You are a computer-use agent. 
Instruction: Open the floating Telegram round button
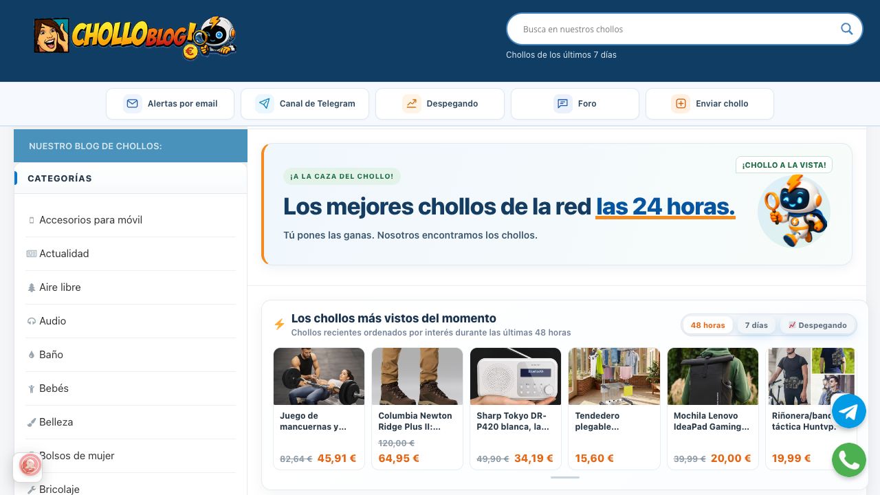(849, 411)
